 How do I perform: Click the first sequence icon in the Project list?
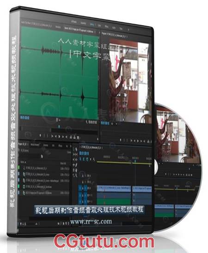(24, 168)
